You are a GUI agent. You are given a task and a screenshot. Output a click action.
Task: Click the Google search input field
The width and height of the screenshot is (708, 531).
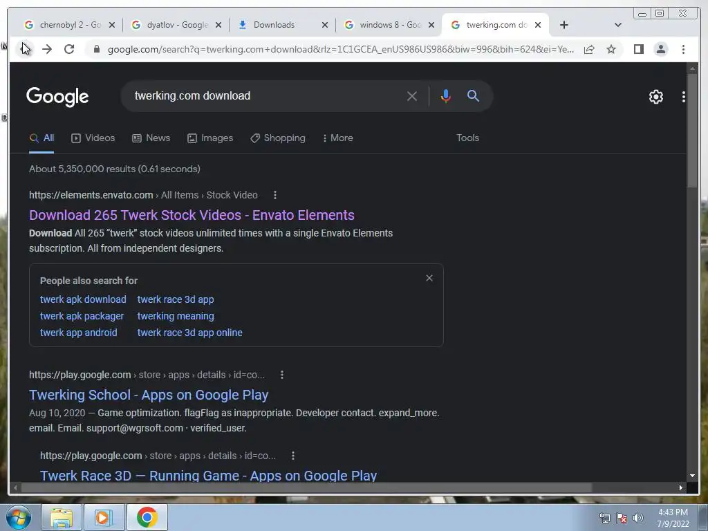point(266,96)
